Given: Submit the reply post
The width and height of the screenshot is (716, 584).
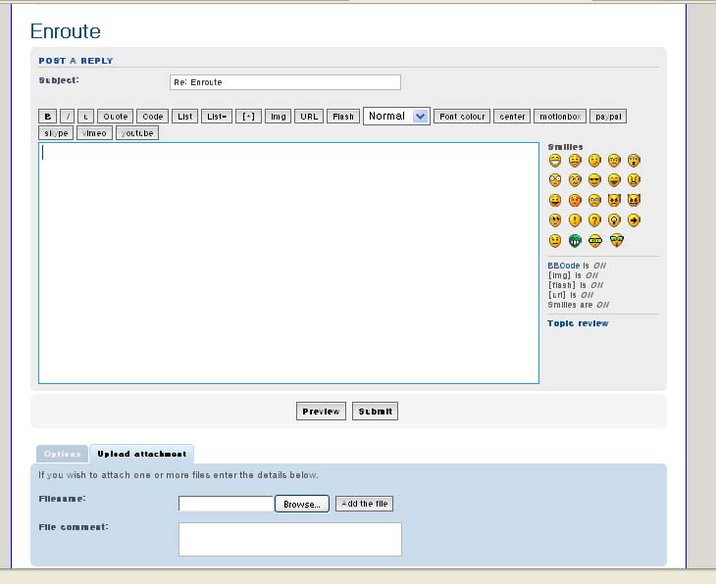Looking at the screenshot, I should coord(375,412).
